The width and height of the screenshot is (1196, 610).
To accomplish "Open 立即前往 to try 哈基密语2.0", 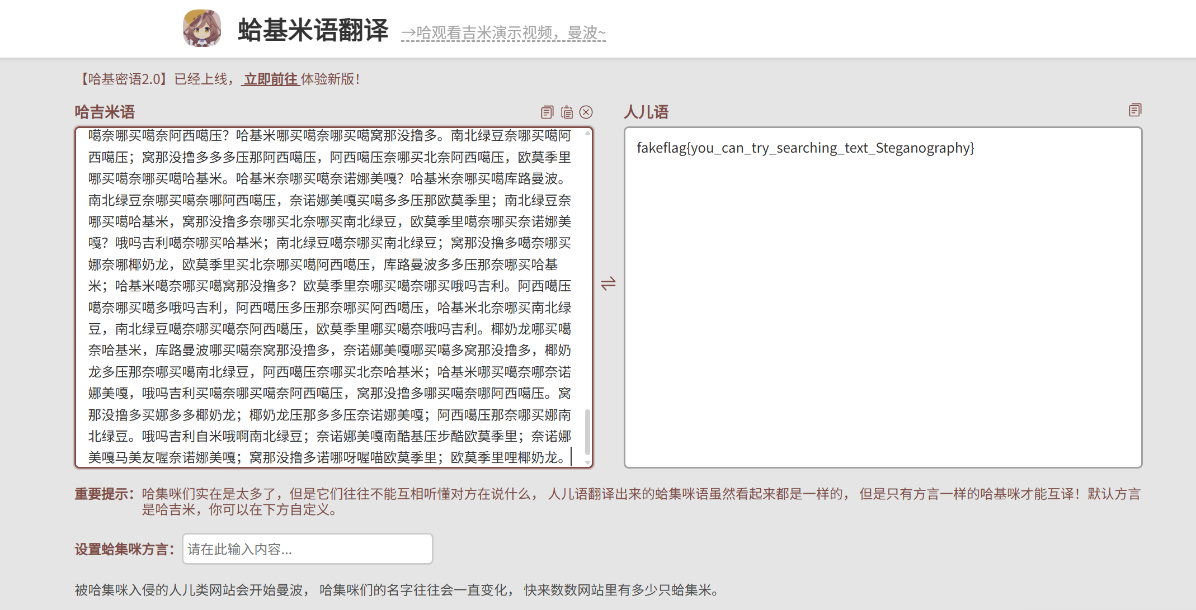I will point(271,79).
